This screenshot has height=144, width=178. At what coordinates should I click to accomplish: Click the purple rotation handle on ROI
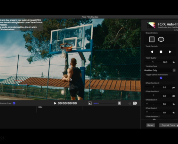point(26,84)
